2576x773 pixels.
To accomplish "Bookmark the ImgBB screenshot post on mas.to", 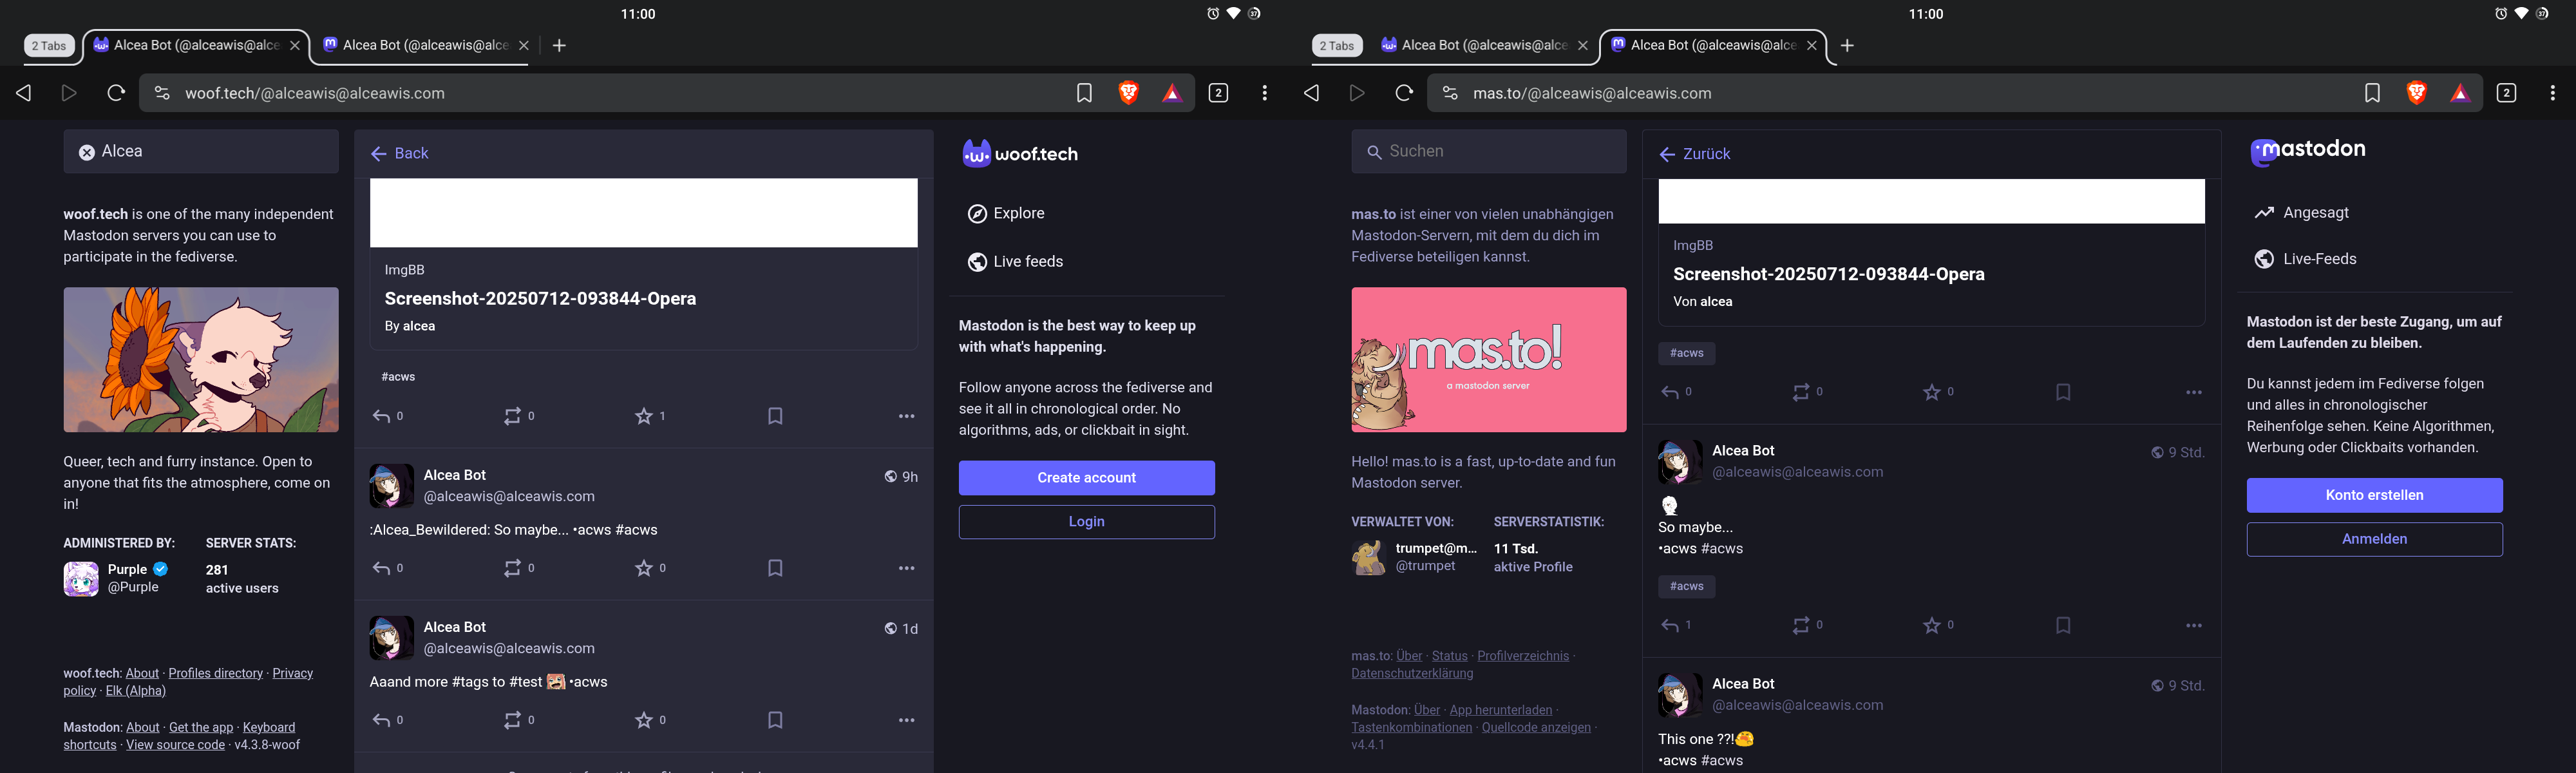I will (x=2063, y=392).
